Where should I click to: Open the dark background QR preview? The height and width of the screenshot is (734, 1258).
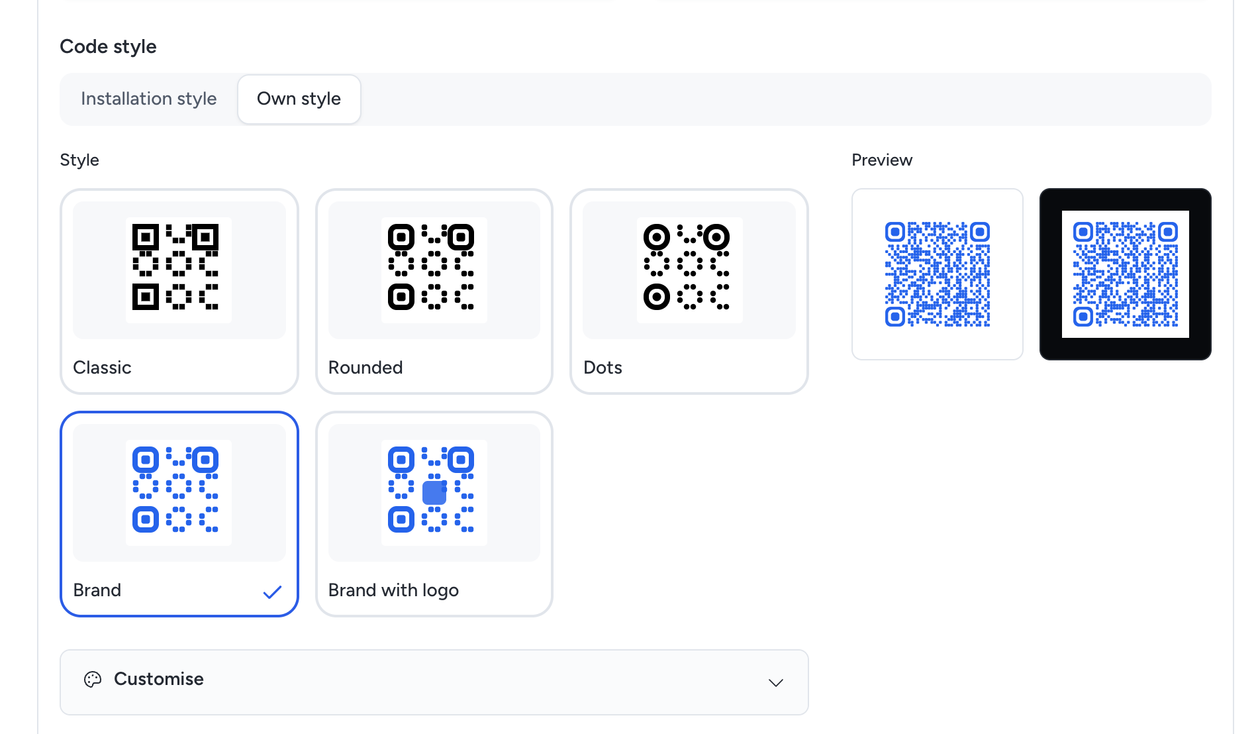tap(1126, 274)
